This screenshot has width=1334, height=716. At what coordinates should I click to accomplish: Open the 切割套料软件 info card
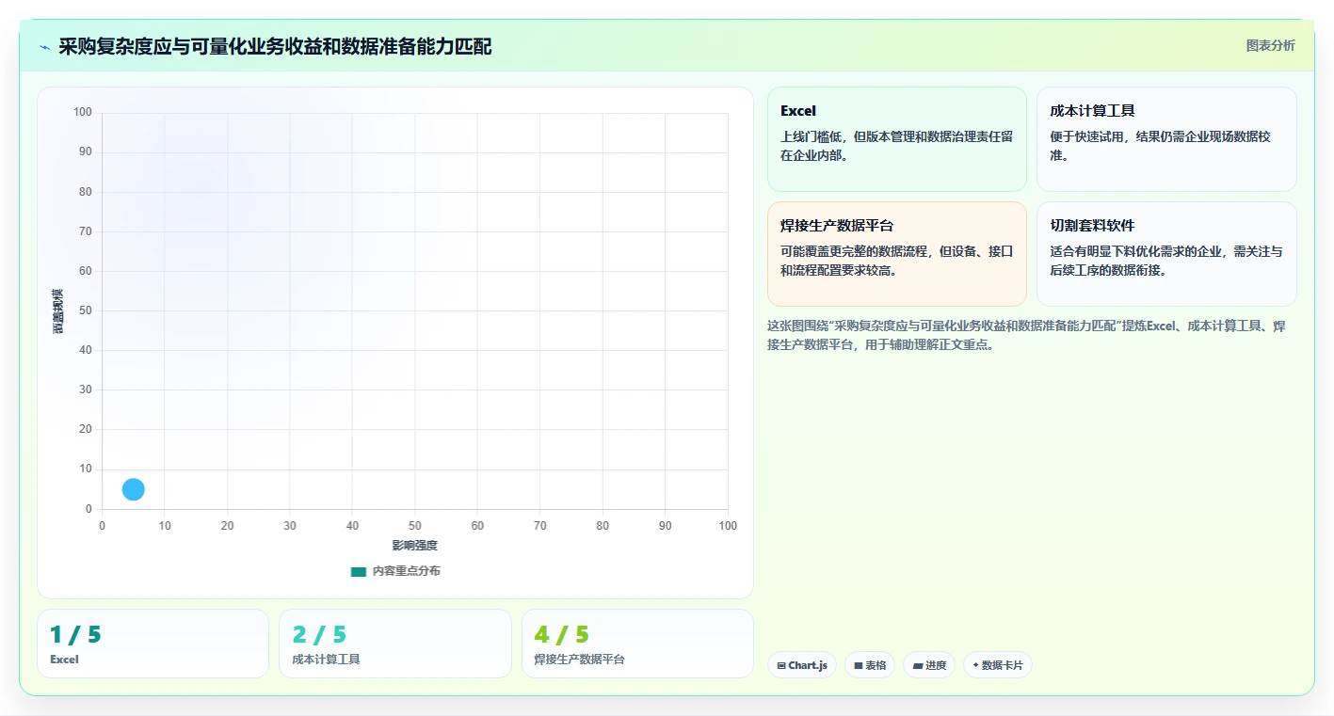pyautogui.click(x=1166, y=254)
